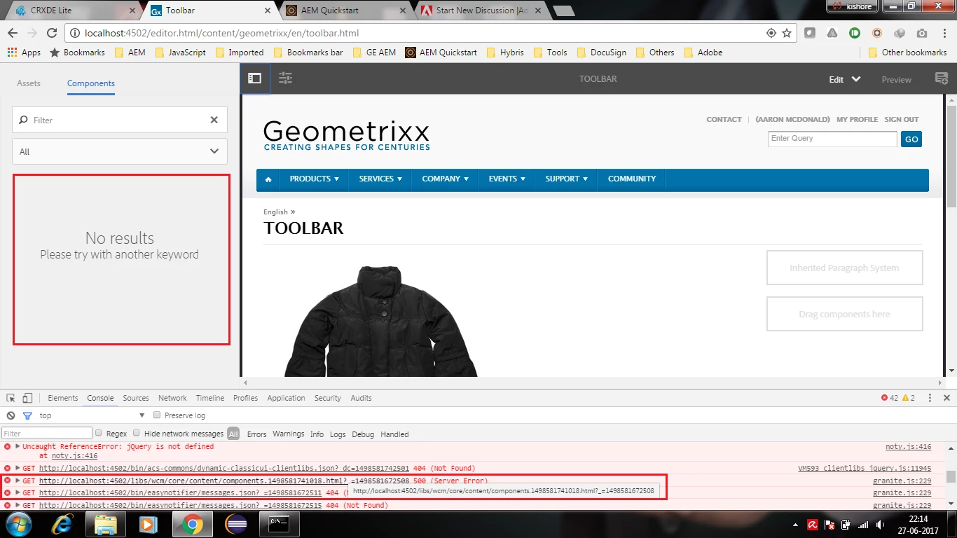Viewport: 957px width, 538px height.
Task: Click the browser back arrow
Action: coord(12,33)
